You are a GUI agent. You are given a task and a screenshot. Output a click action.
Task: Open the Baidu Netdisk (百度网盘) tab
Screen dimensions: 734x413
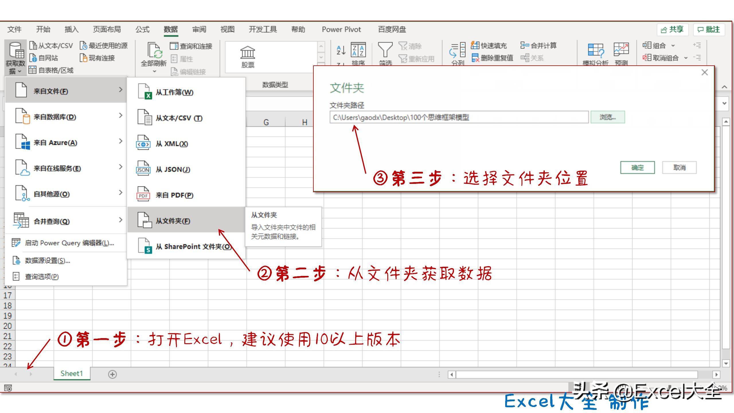pos(392,29)
